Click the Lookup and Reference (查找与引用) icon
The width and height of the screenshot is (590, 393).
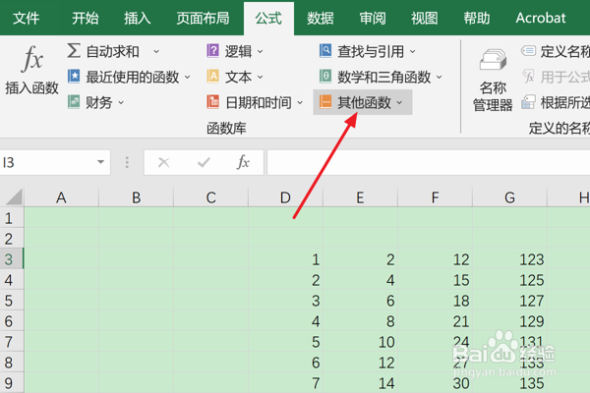click(325, 50)
